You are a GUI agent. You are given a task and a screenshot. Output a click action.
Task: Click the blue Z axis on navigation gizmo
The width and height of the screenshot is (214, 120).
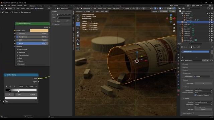pyautogui.click(x=171, y=15)
